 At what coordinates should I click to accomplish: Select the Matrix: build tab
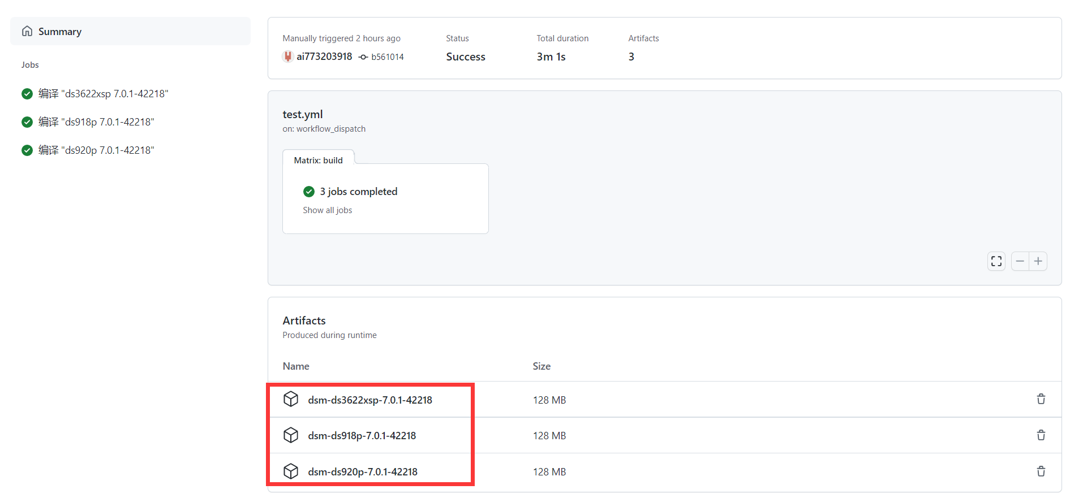pos(319,161)
